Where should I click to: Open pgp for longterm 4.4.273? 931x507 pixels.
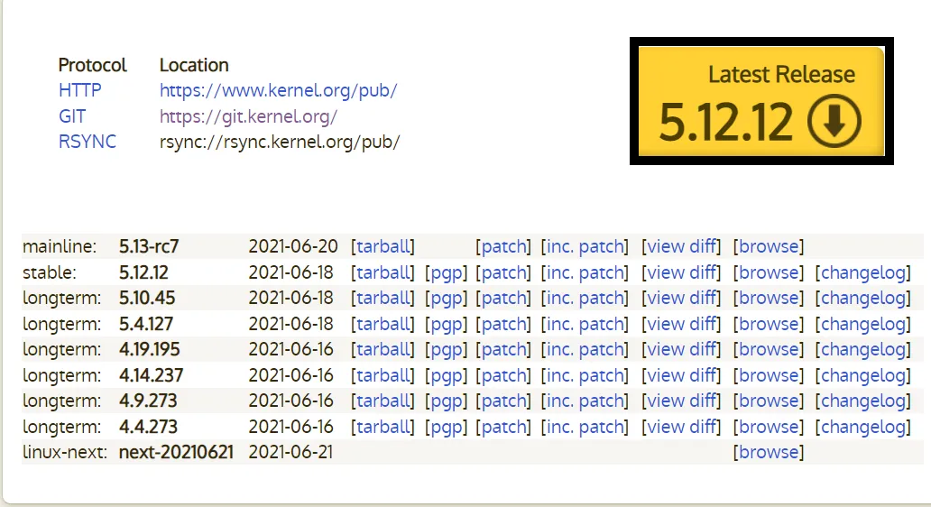(x=446, y=427)
